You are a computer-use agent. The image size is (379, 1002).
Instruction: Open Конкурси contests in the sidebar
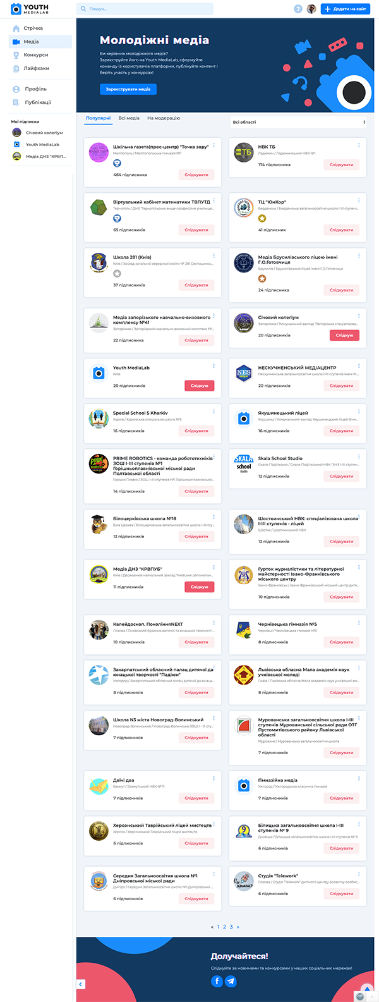pos(35,55)
